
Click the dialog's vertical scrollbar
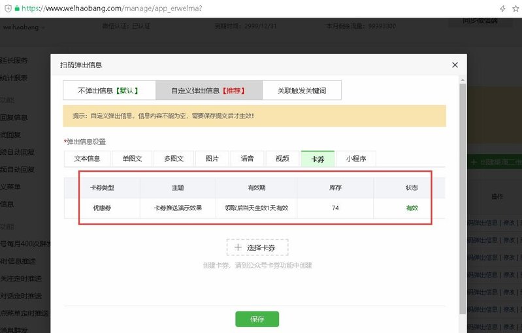[463, 198]
